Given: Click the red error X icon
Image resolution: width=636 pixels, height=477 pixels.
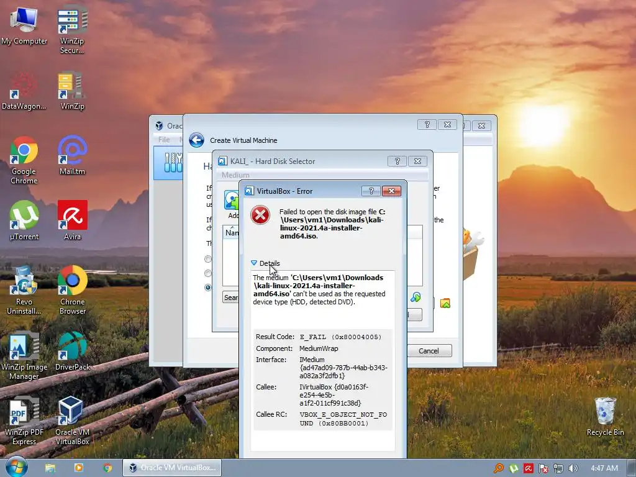Looking at the screenshot, I should (x=260, y=215).
